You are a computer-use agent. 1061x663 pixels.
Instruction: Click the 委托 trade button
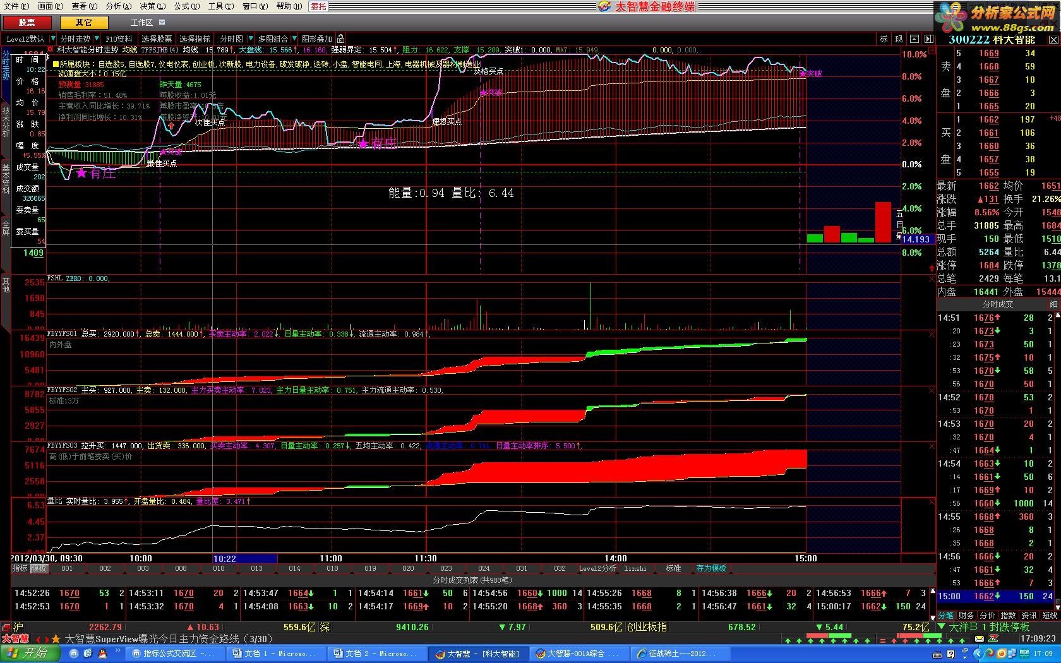(319, 6)
